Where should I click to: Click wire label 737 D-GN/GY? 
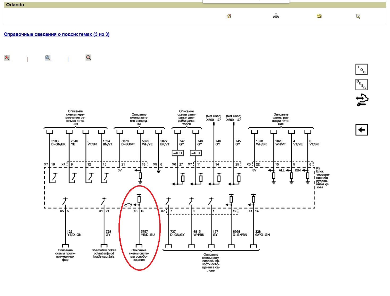[177, 233]
